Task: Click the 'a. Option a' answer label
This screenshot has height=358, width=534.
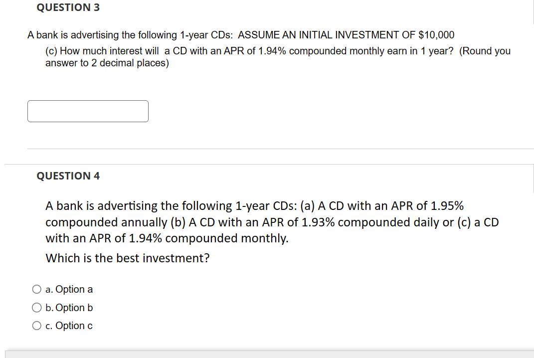Action: (69, 289)
